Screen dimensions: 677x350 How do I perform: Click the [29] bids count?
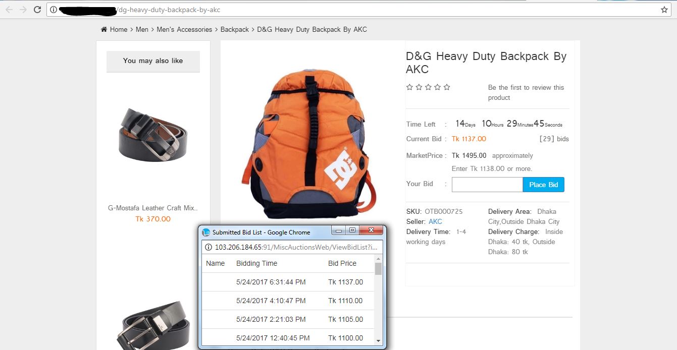554,139
